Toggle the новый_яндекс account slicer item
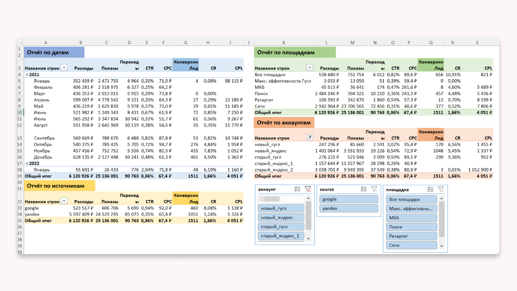Image resolution: width=517 pixels, height=291 pixels. [281, 218]
